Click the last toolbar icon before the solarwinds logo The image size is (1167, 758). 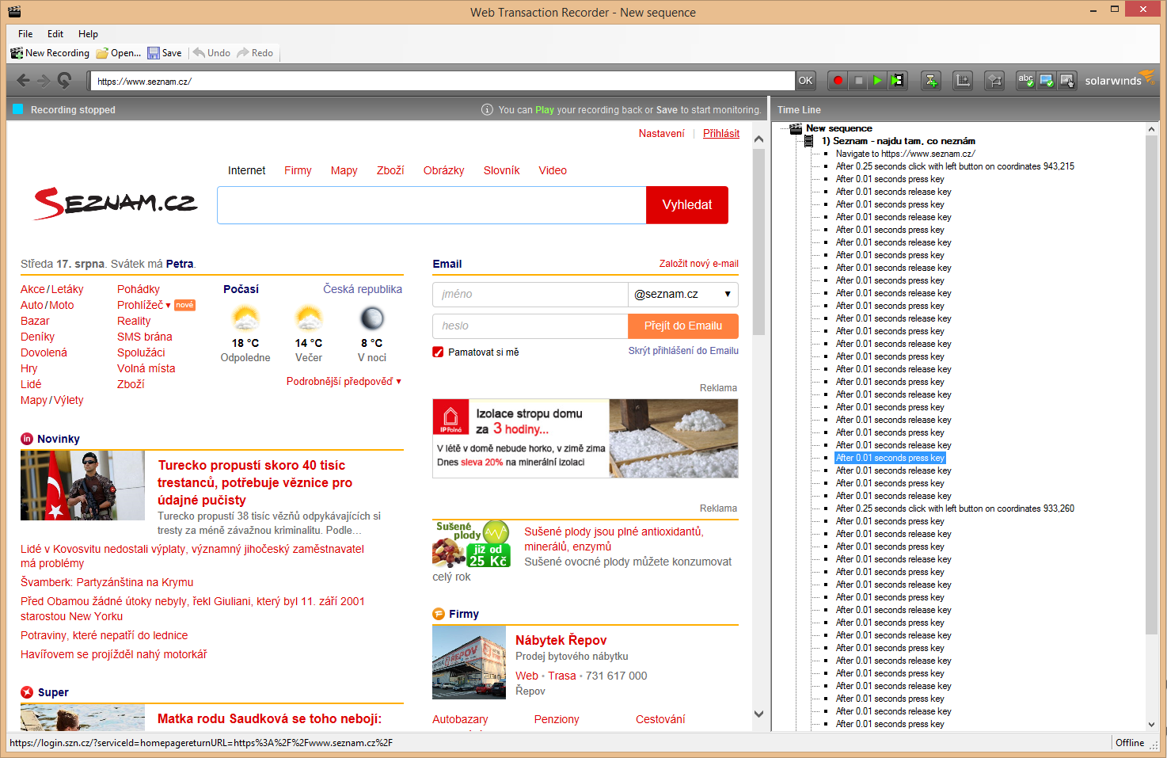pos(1066,81)
